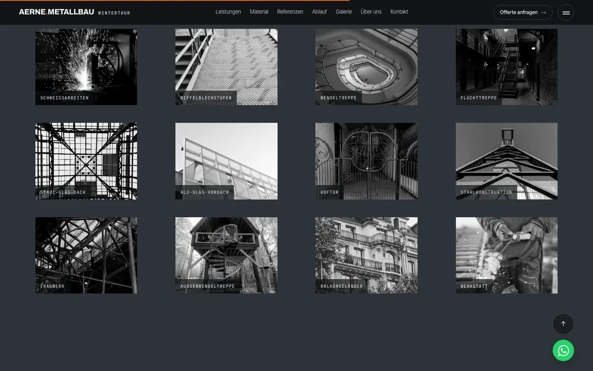Click the Offerte anfragen button

[523, 12]
